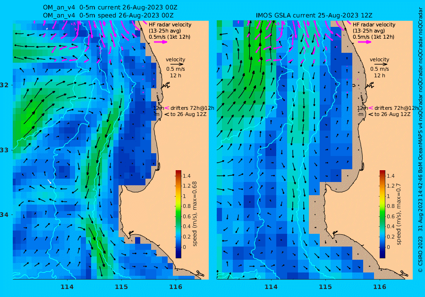Click longitude label '116' under IMOS GSLA map
The height and width of the screenshot is (297, 425).
[380, 287]
